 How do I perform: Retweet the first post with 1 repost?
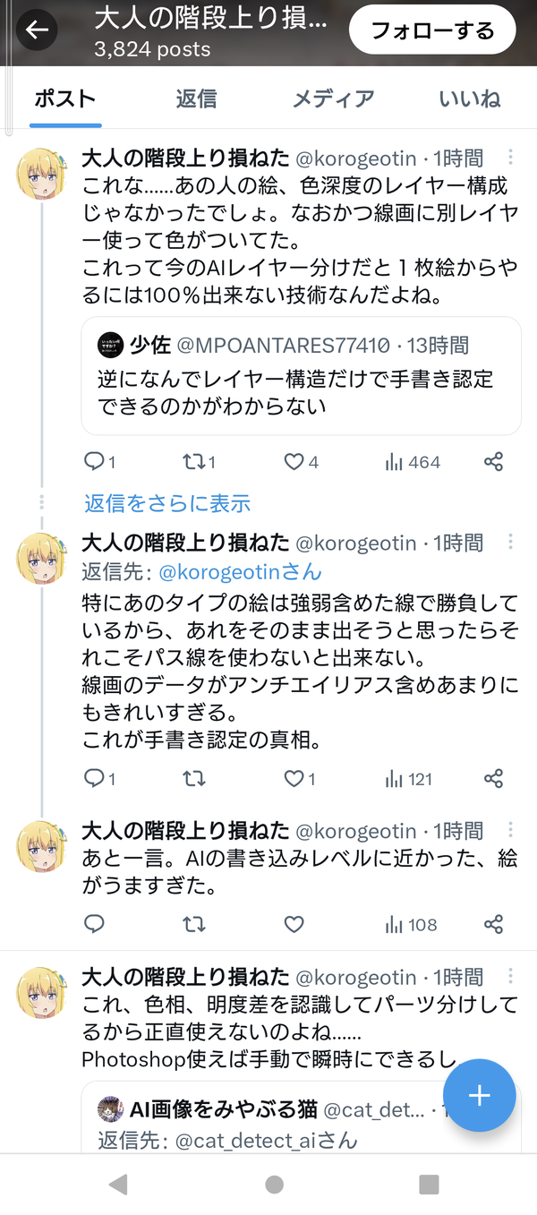click(199, 462)
